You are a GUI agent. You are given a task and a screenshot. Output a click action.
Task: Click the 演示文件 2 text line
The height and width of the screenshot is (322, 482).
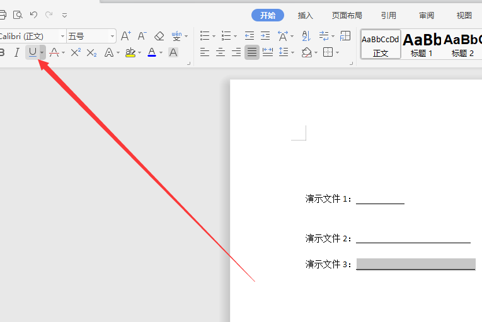point(388,238)
